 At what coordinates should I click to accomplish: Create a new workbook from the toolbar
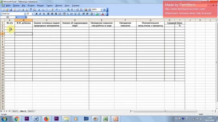[x=3, y=10]
